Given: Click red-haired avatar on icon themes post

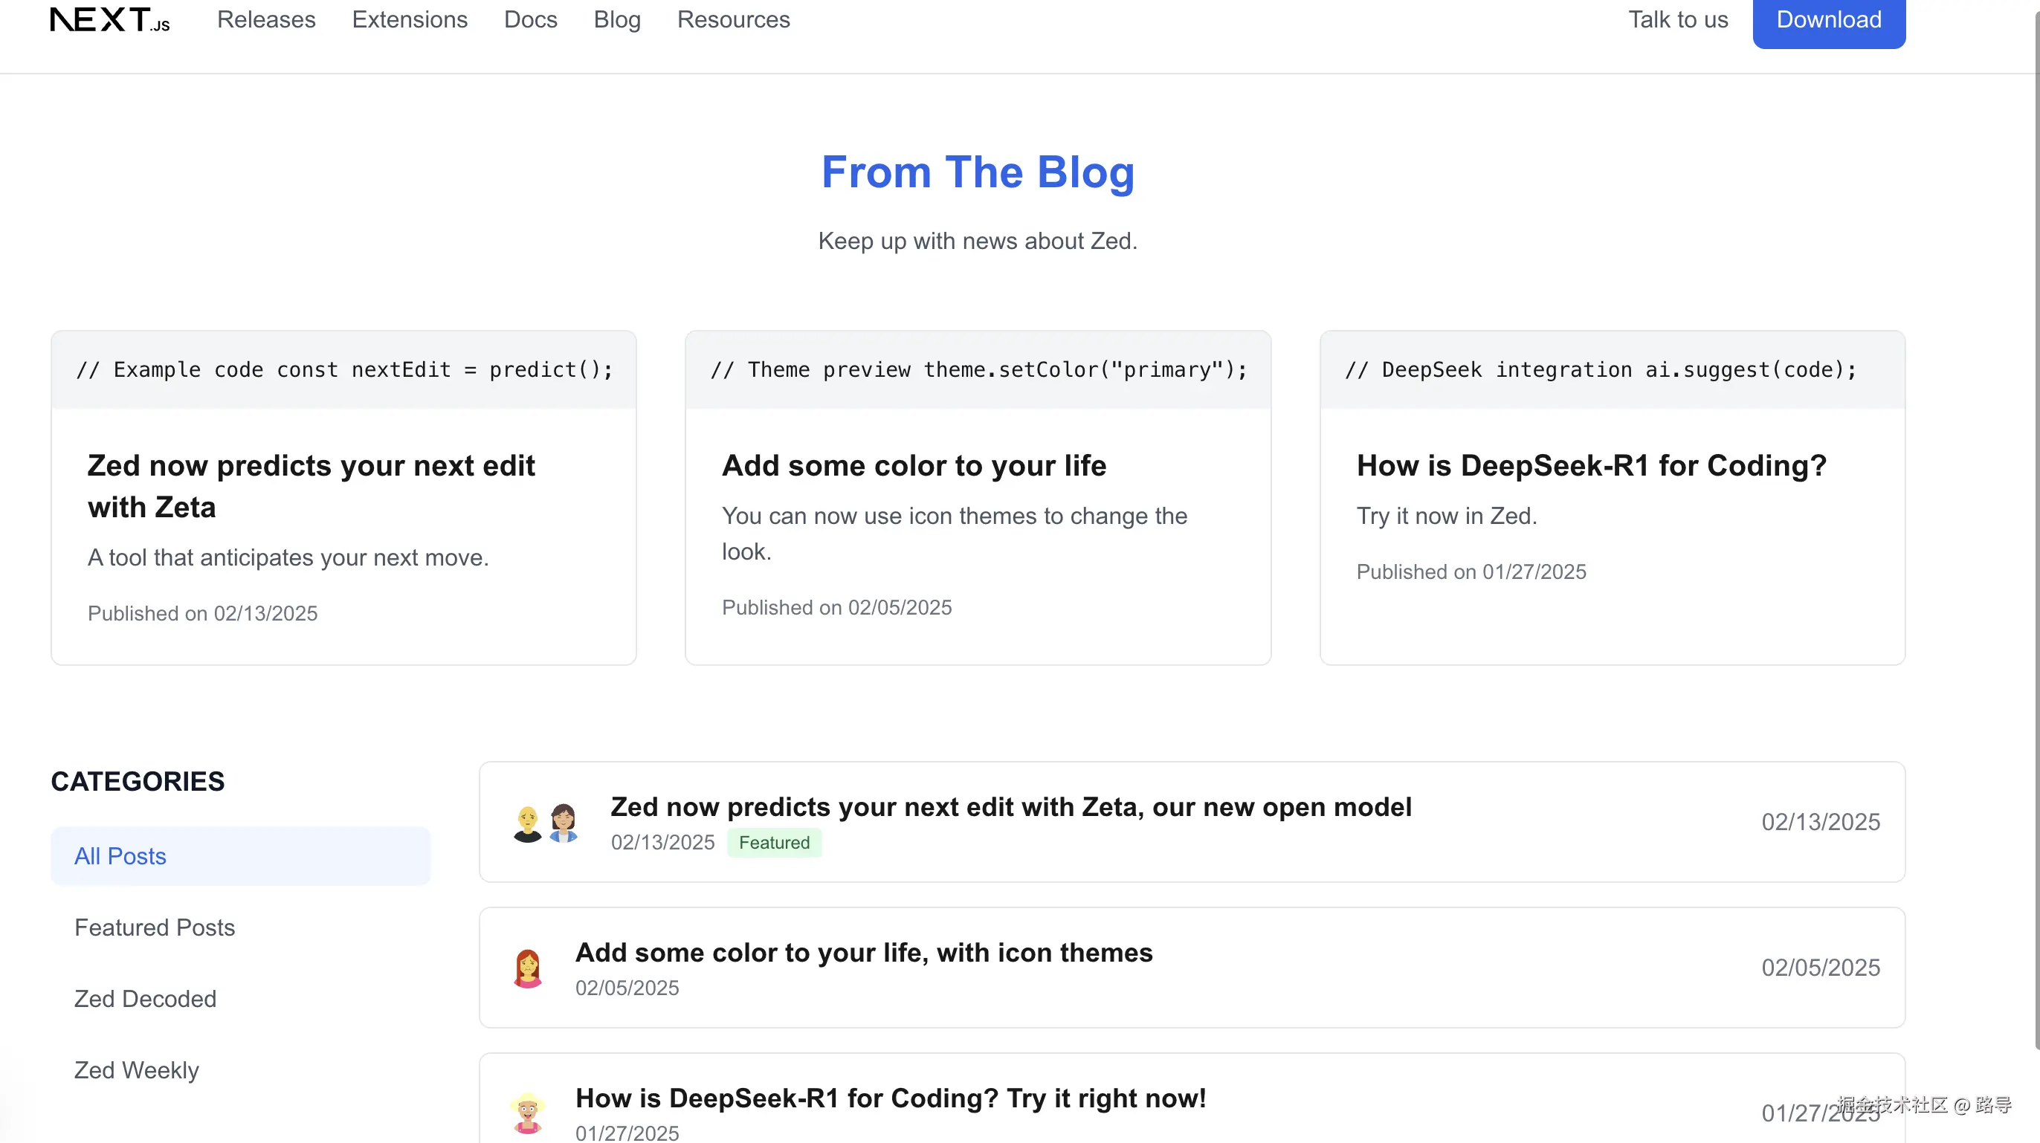Looking at the screenshot, I should 527,968.
